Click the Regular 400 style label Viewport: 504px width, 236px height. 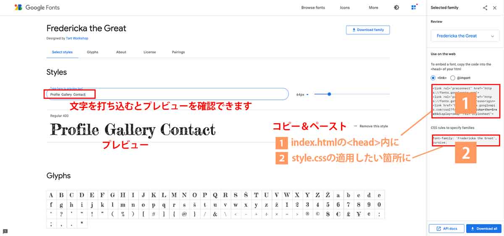[x=59, y=116]
